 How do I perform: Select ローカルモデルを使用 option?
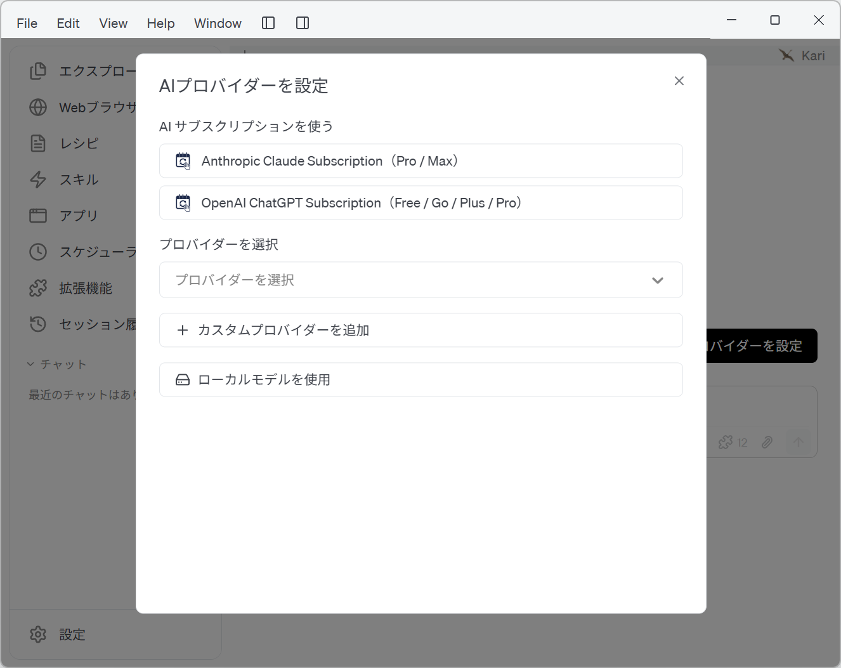421,379
